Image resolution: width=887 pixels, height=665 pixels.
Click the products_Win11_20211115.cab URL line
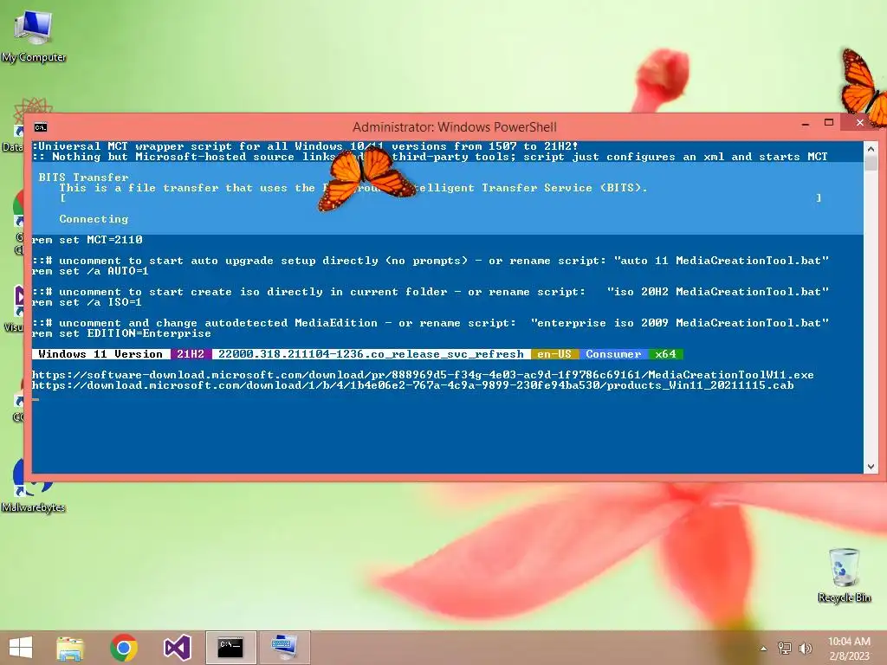(413, 385)
